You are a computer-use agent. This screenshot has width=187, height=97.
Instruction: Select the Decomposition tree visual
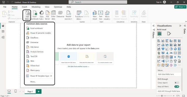click(x=163, y=61)
